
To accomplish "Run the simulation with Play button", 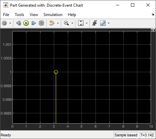I will click(26, 23).
